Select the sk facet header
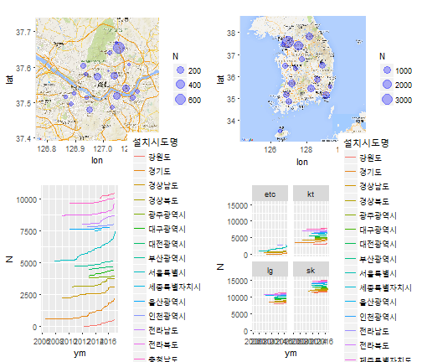 pos(311,270)
